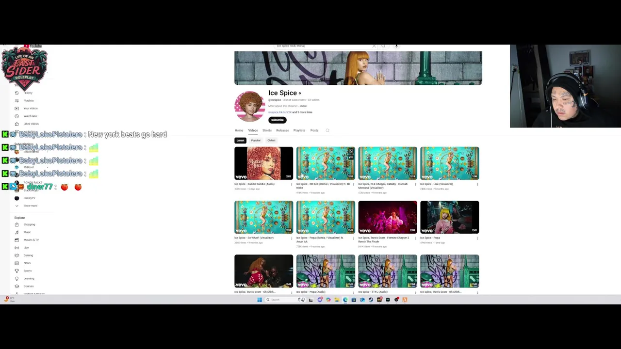Viewport: 621px width, 349px height.
Task: Open Microsoft Edge from taskbar
Action: point(345,300)
